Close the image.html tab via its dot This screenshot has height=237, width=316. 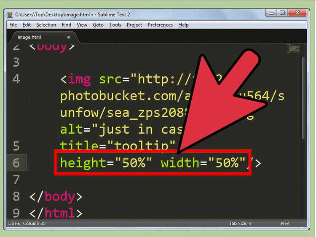click(x=69, y=37)
